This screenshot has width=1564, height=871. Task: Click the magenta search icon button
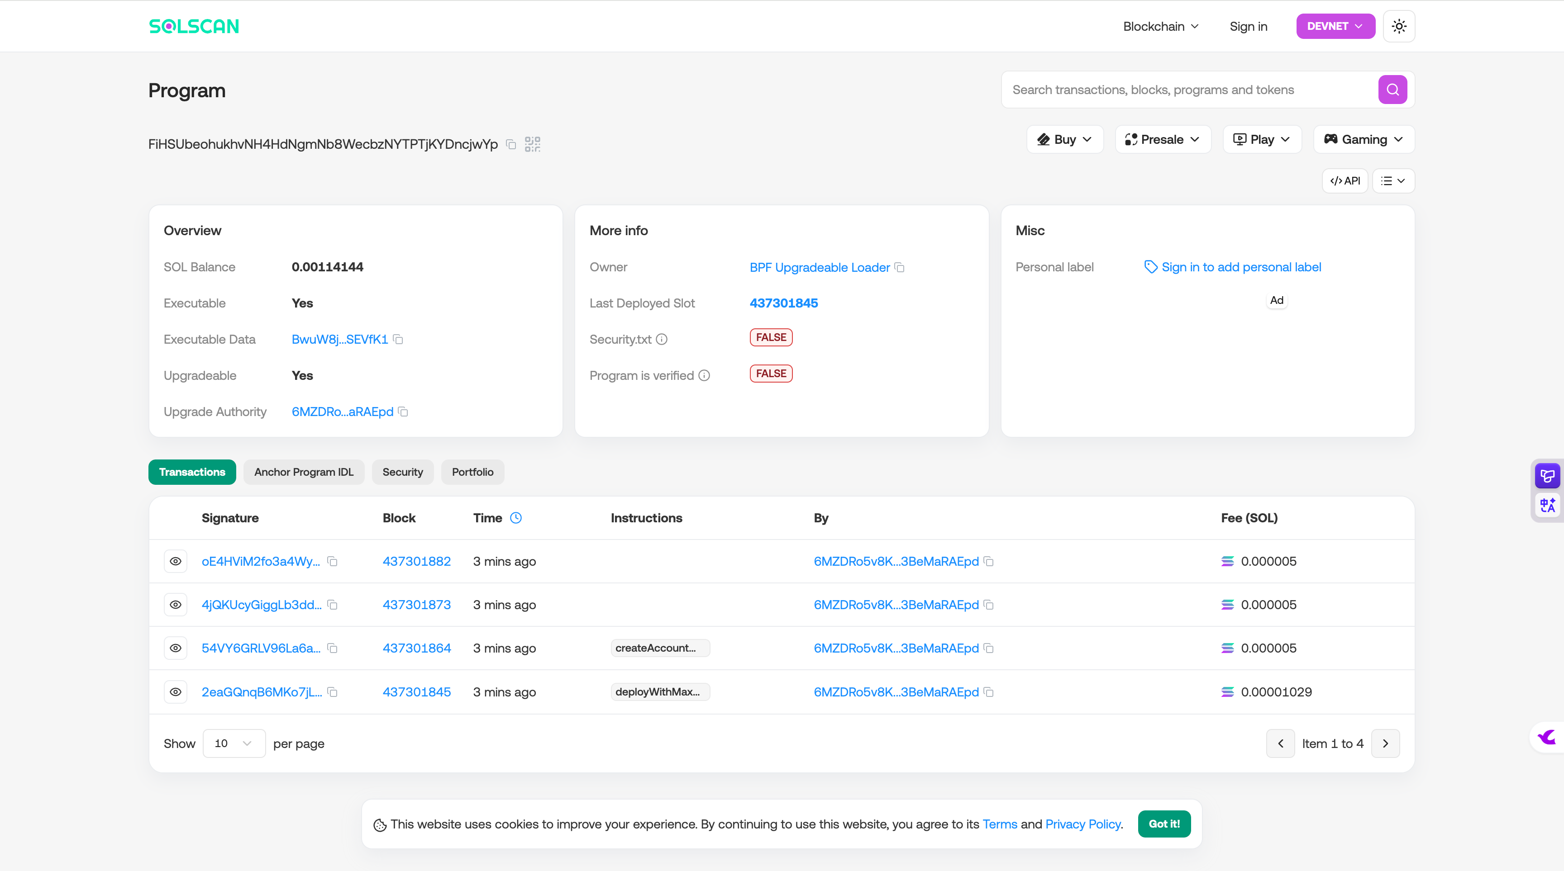click(x=1392, y=90)
